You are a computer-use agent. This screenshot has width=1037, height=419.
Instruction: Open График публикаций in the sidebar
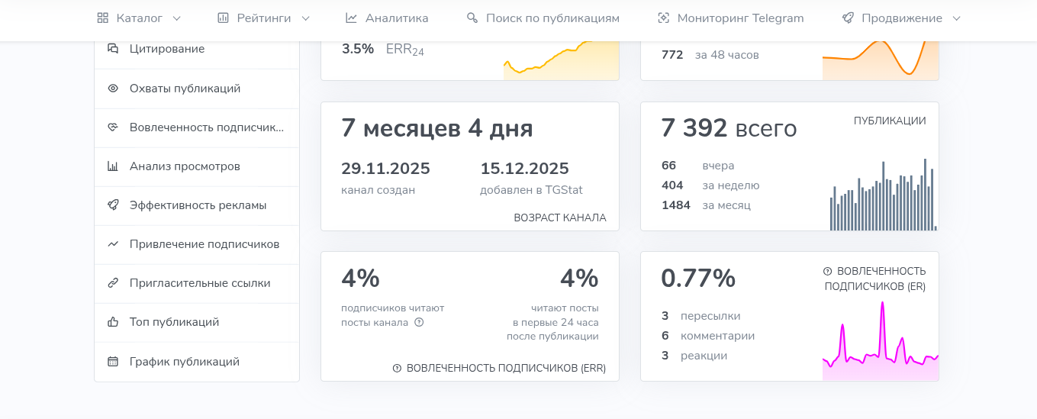[x=197, y=362]
